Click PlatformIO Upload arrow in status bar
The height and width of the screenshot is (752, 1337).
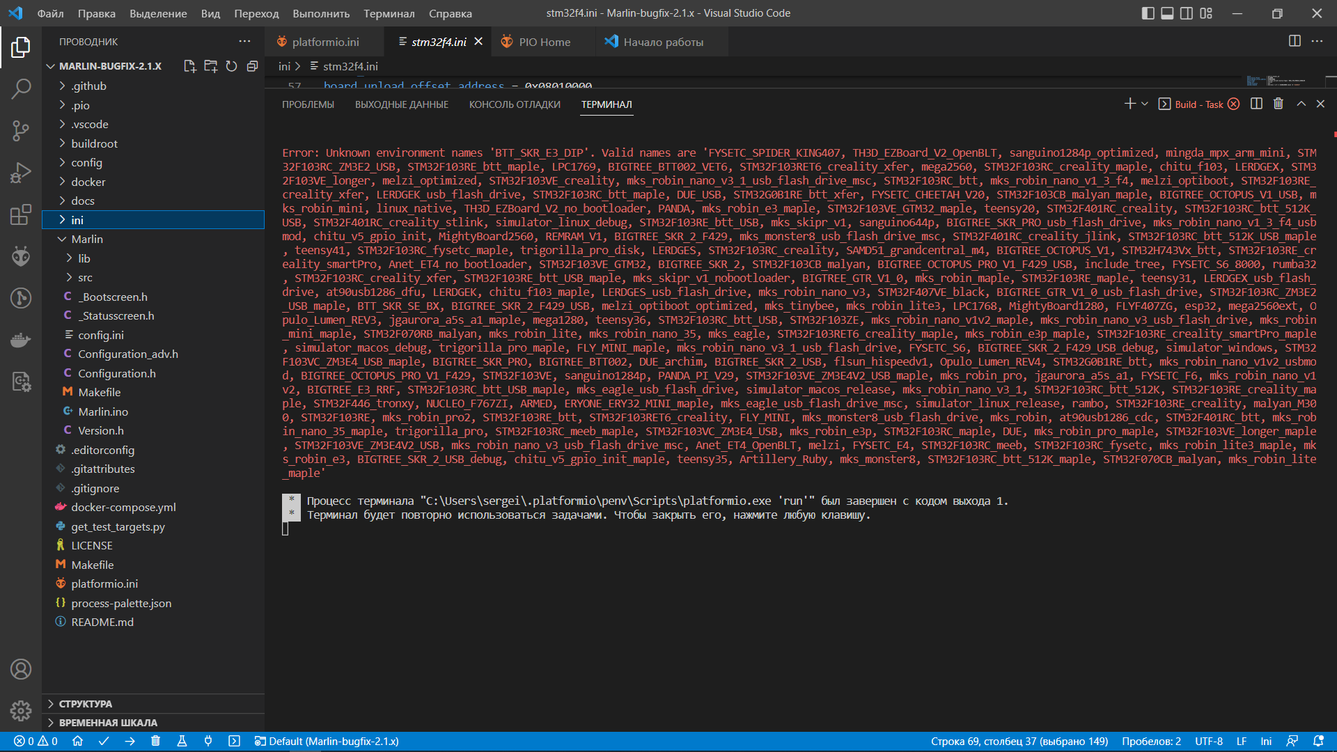click(130, 742)
